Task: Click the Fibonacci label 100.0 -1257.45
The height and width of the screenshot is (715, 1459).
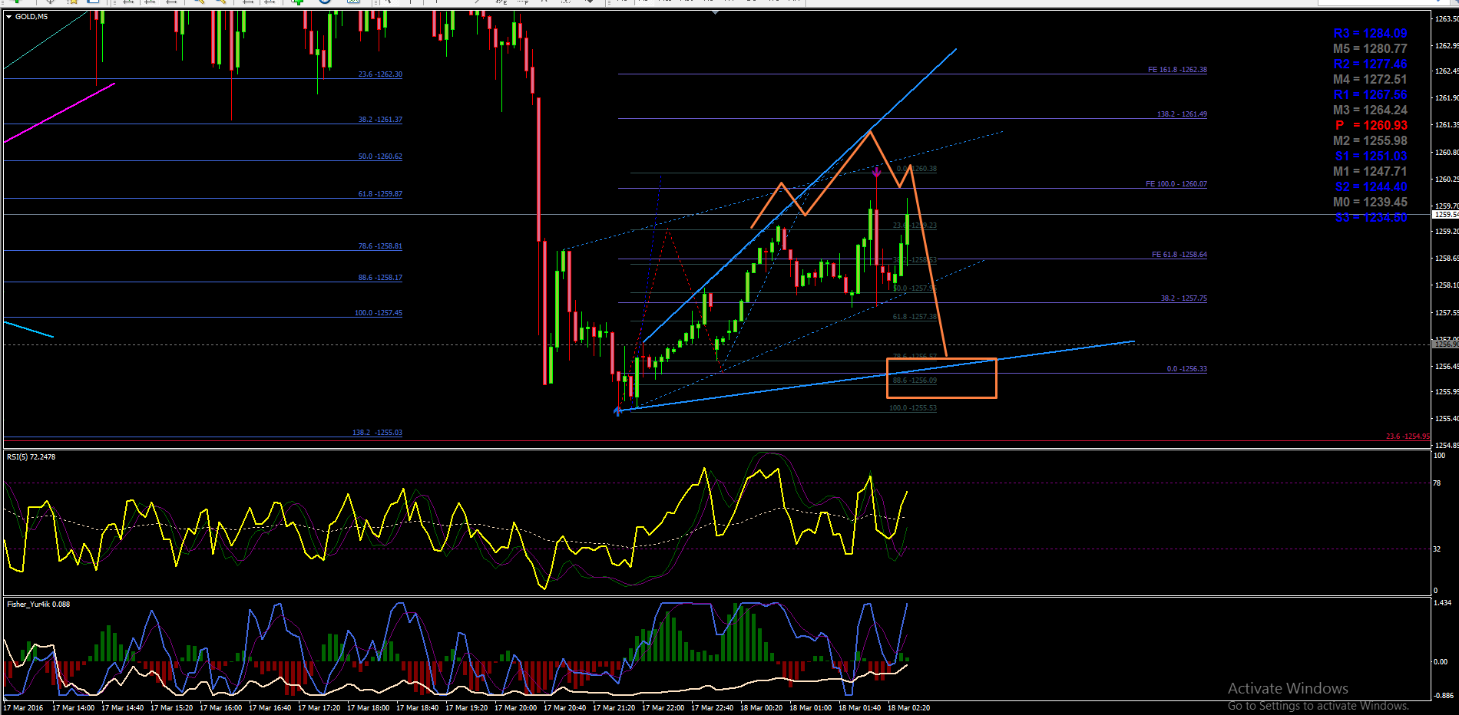Action: [378, 313]
